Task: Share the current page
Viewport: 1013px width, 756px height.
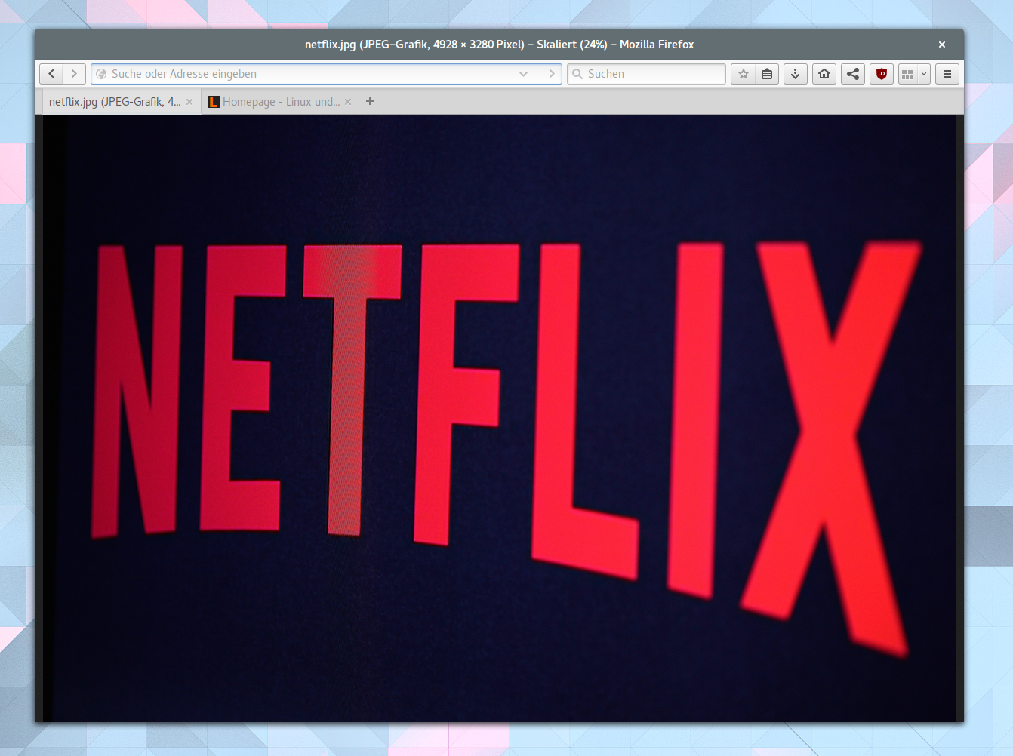Action: coord(852,73)
